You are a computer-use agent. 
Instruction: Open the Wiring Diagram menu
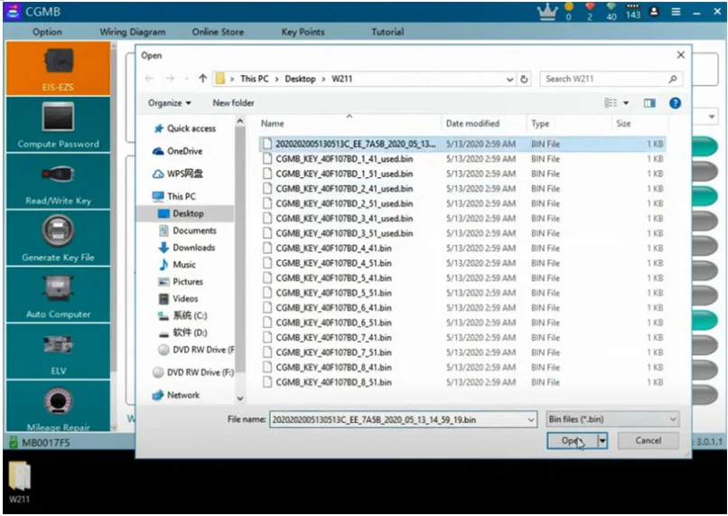(132, 32)
